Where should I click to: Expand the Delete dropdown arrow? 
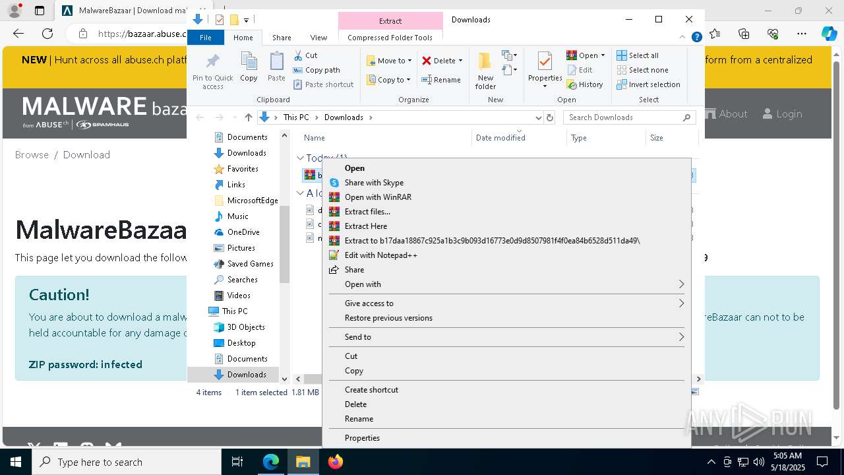coord(460,61)
